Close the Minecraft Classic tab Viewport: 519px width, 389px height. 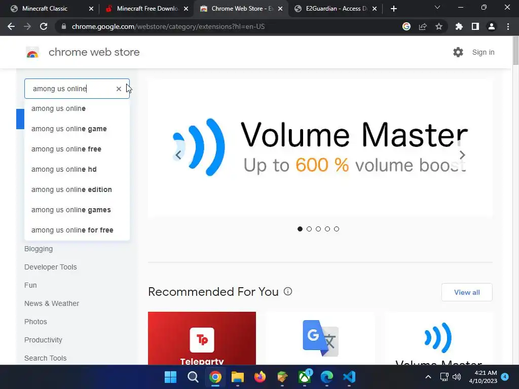(91, 9)
